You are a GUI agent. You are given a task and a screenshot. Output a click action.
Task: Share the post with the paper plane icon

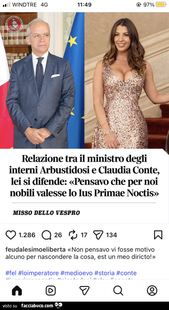click(98, 235)
